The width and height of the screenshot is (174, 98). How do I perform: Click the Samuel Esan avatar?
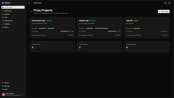(x=3, y=94)
